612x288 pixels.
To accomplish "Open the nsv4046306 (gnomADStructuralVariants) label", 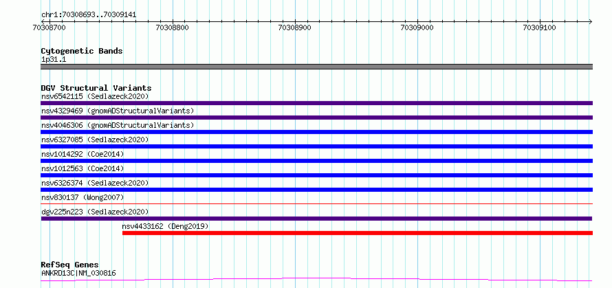I will (x=118, y=125).
